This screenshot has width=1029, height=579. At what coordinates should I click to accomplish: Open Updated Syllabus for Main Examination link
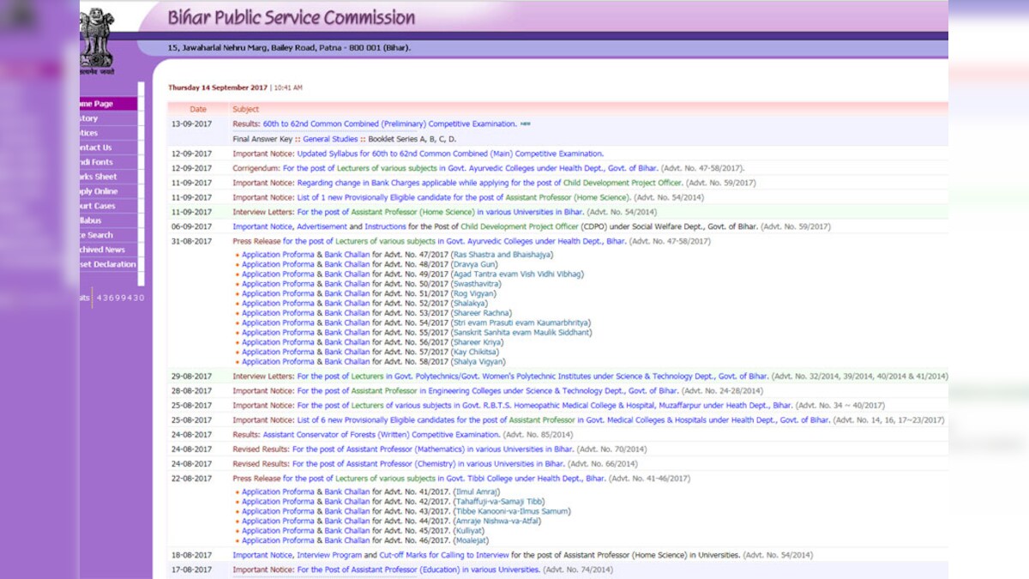tap(450, 154)
